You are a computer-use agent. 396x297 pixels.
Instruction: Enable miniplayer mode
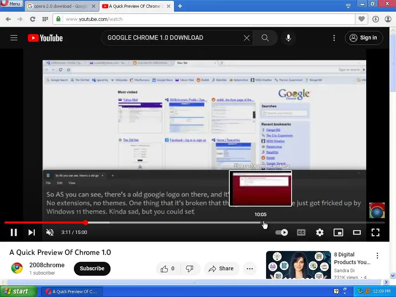click(x=338, y=232)
